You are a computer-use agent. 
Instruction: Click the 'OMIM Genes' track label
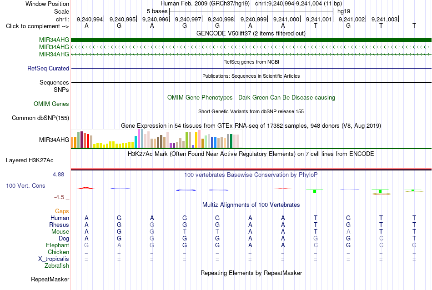(x=51, y=104)
